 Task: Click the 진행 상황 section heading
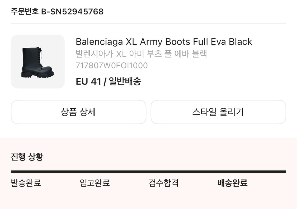pyautogui.click(x=27, y=157)
